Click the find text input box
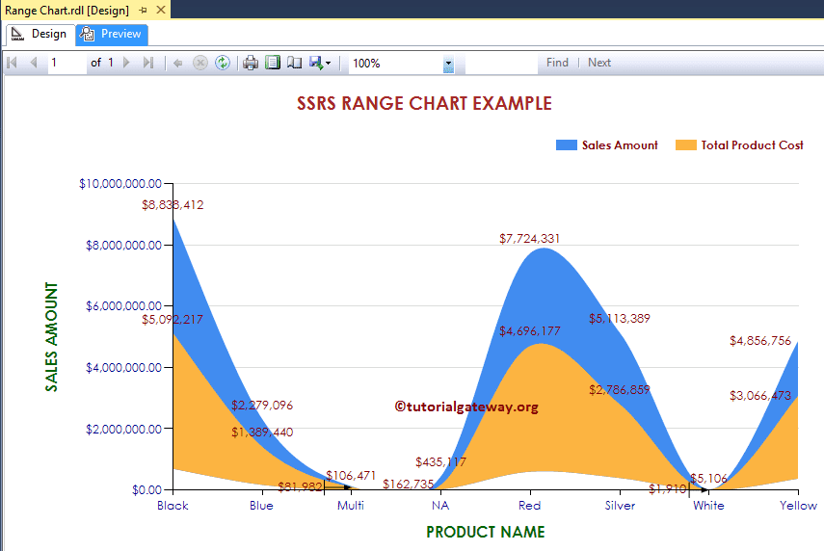 click(501, 63)
